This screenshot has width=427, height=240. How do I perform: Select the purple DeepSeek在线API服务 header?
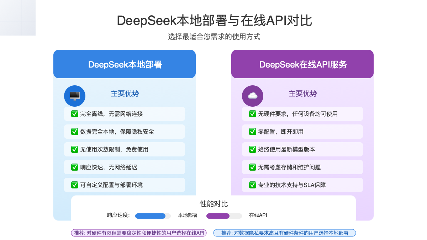(x=302, y=64)
